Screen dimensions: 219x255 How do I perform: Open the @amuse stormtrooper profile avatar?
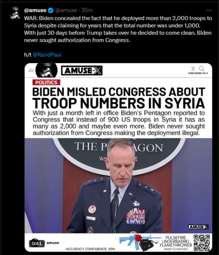(15, 13)
